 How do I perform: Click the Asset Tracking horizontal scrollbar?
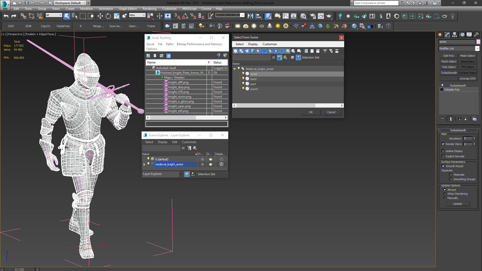point(173,117)
